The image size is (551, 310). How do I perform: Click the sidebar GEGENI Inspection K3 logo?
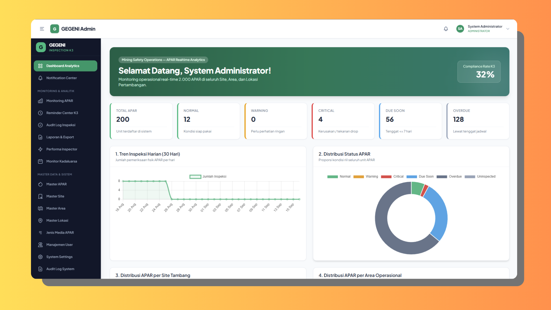(41, 47)
